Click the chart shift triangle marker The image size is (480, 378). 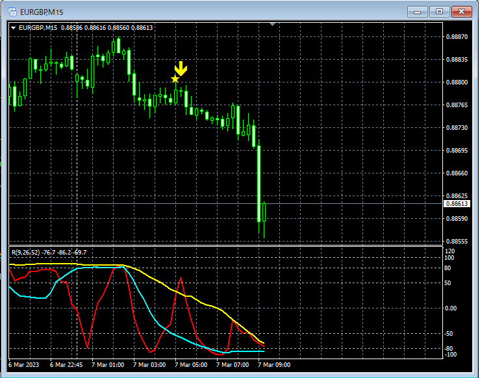(273, 24)
